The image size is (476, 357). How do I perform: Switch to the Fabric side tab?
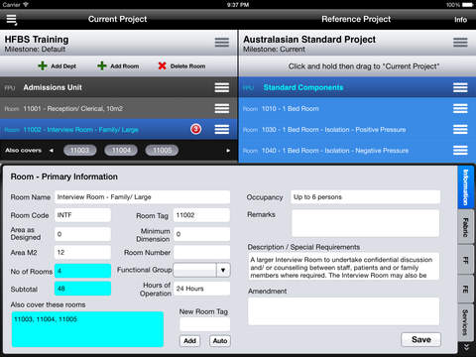[466, 227]
